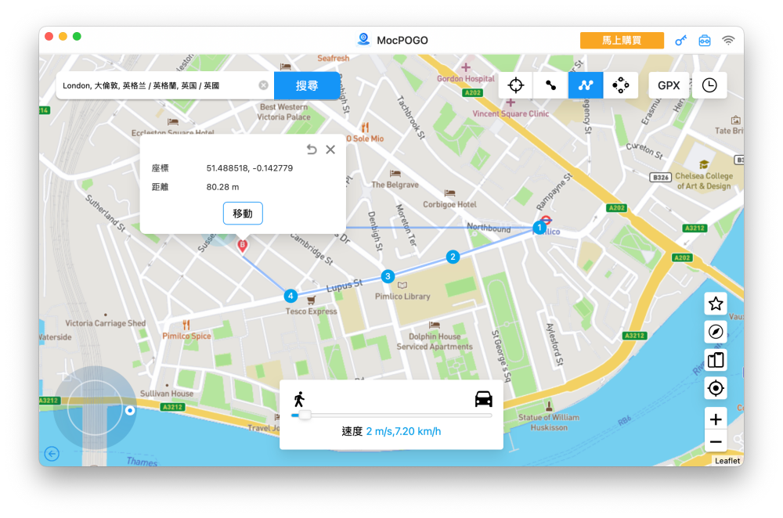This screenshot has height=518, width=783.
Task: Click Sullivan House map label
Action: pyautogui.click(x=166, y=394)
